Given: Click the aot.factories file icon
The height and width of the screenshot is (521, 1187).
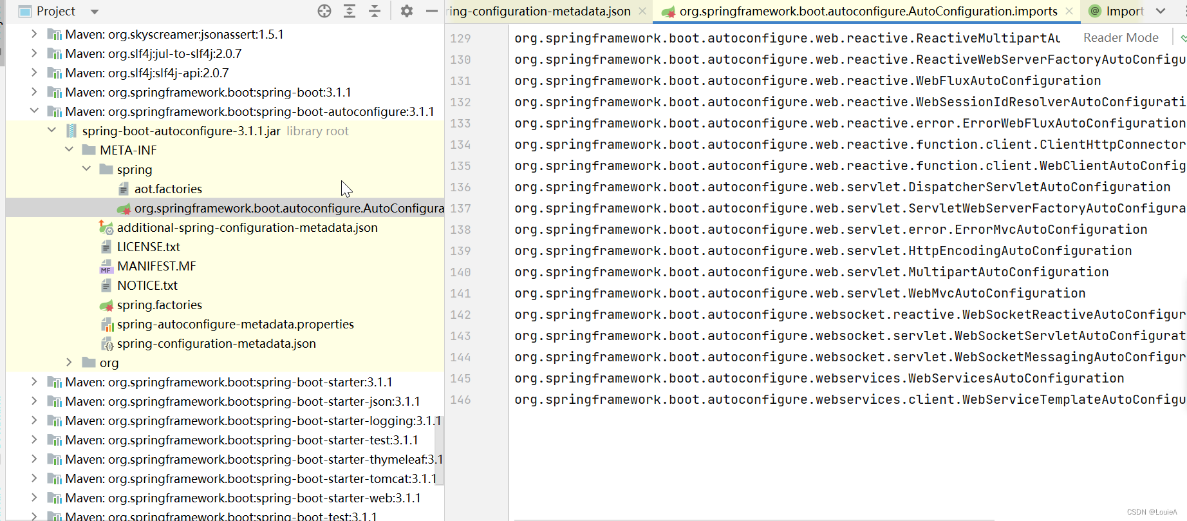Looking at the screenshot, I should click(x=124, y=189).
